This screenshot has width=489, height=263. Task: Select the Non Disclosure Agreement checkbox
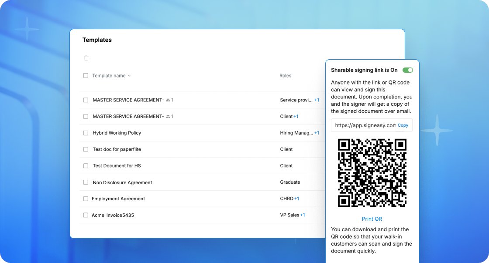tap(86, 182)
